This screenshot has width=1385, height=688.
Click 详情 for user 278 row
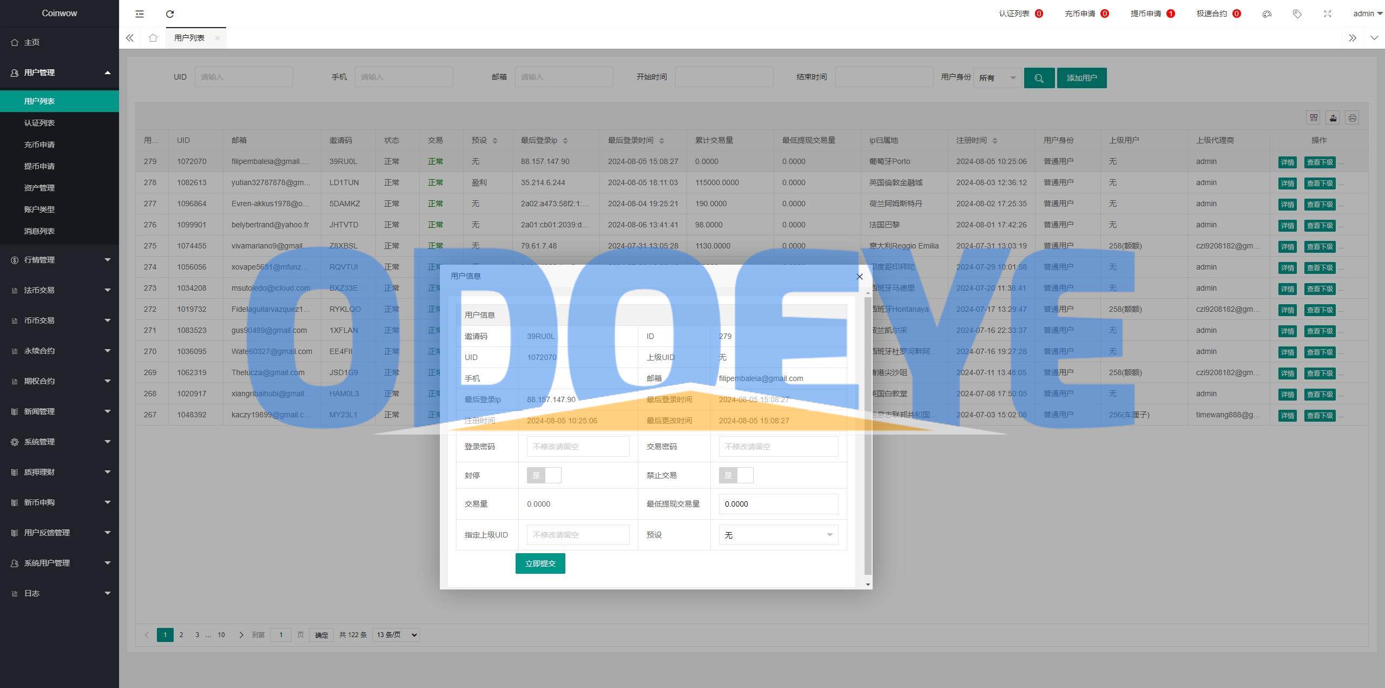point(1288,184)
